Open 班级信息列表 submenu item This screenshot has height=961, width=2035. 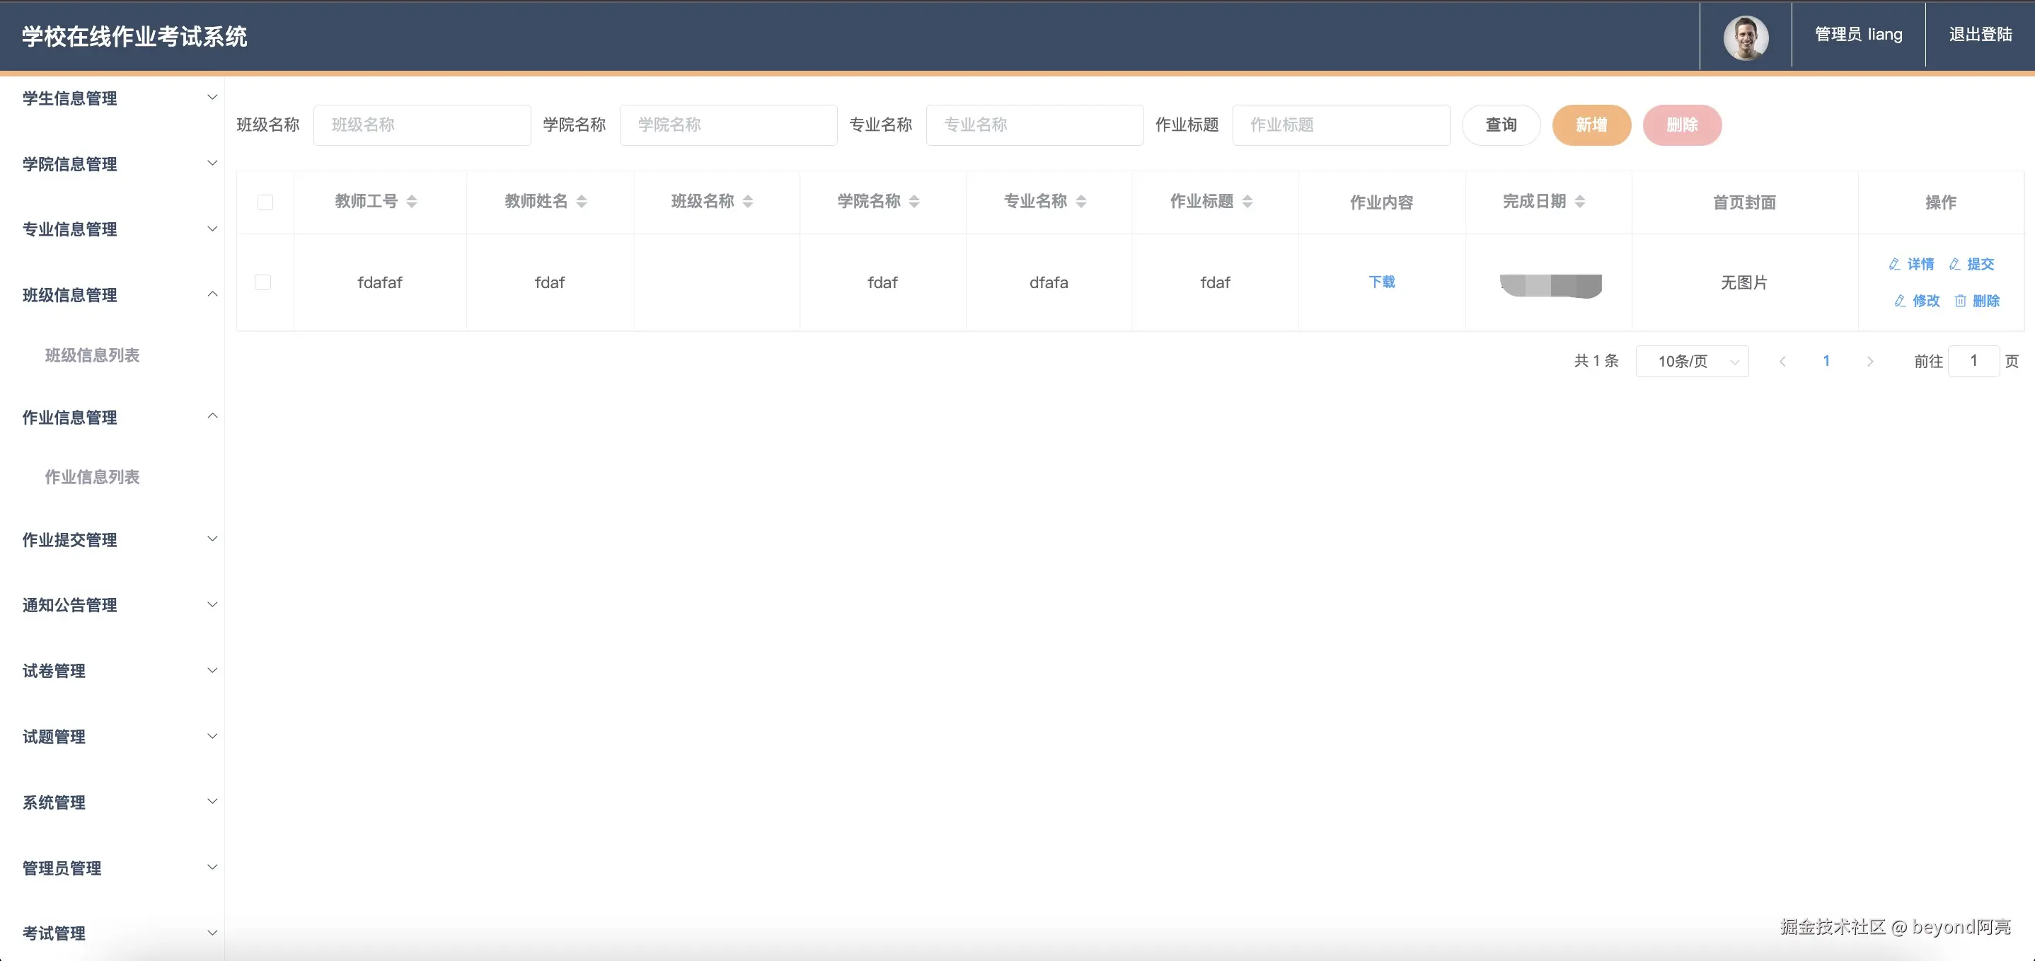coord(93,355)
